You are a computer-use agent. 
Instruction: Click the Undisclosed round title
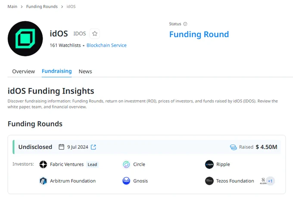tap(35, 147)
